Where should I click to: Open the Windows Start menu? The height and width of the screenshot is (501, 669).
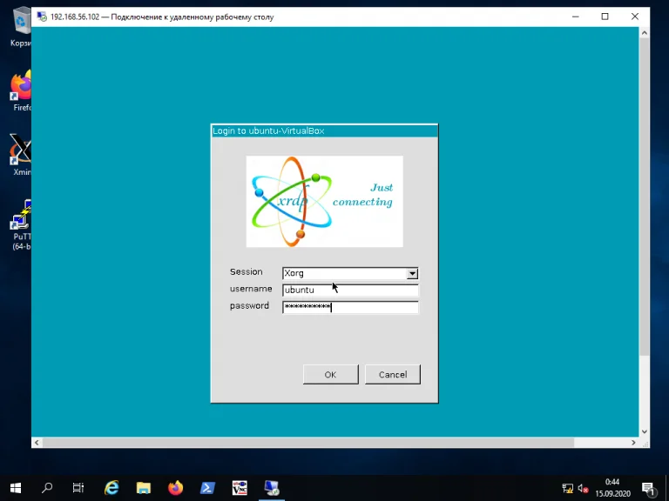point(16,488)
